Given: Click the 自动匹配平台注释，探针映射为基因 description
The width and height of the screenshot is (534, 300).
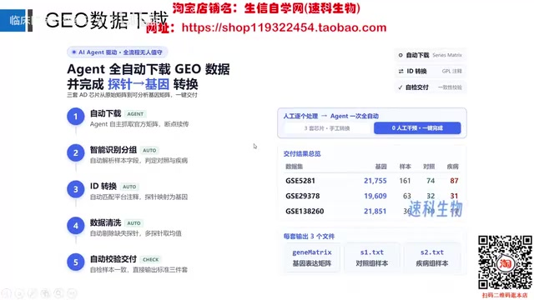Looking at the screenshot, I should pyautogui.click(x=139, y=197).
